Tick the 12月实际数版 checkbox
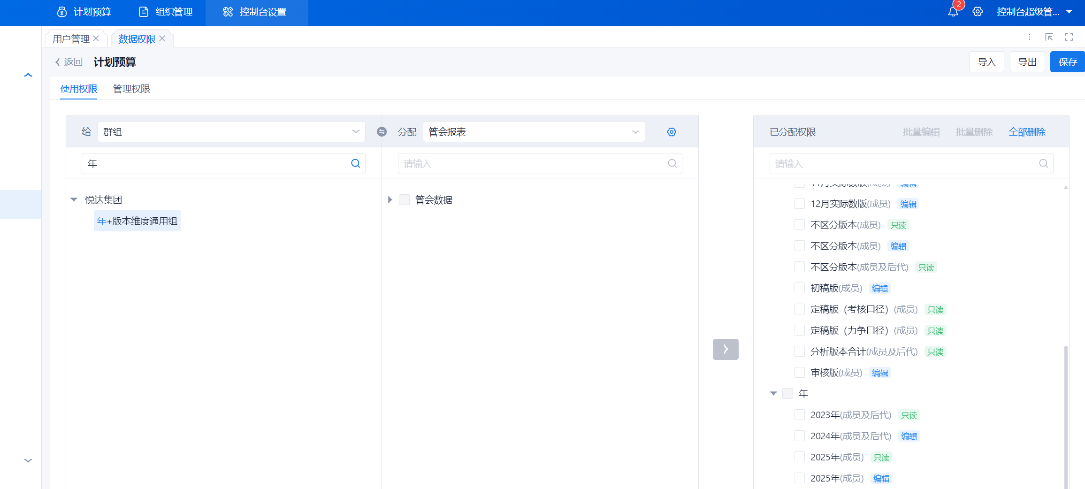This screenshot has width=1085, height=489. [800, 204]
